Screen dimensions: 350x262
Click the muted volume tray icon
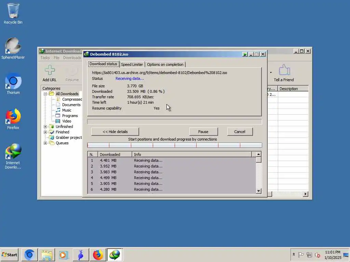pyautogui.click(x=317, y=254)
